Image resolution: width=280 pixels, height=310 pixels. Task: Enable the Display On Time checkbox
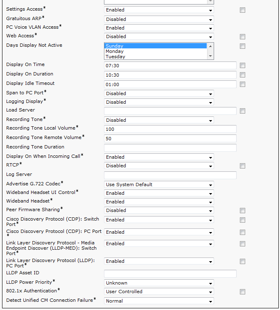click(242, 66)
